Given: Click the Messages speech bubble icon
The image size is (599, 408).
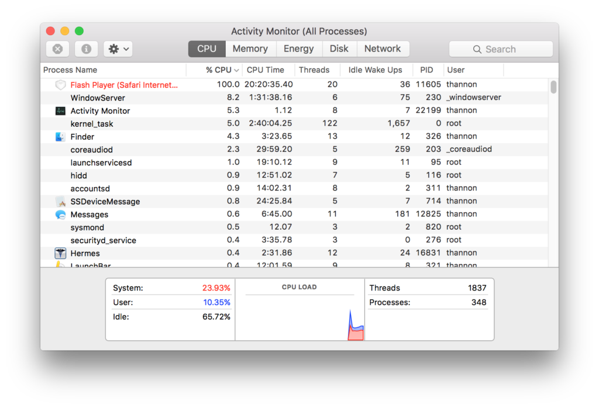Looking at the screenshot, I should [x=60, y=215].
